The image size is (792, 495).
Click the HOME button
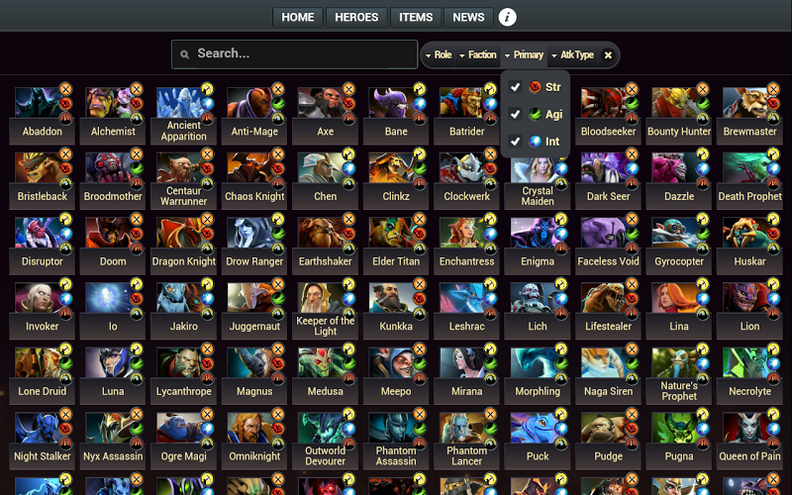(298, 17)
